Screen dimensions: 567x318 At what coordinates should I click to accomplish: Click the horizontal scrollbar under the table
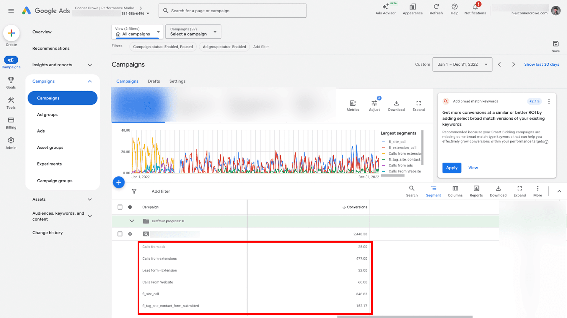[x=405, y=317]
